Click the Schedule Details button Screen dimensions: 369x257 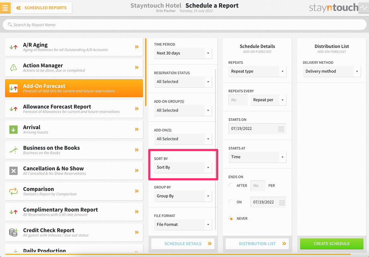click(x=183, y=244)
